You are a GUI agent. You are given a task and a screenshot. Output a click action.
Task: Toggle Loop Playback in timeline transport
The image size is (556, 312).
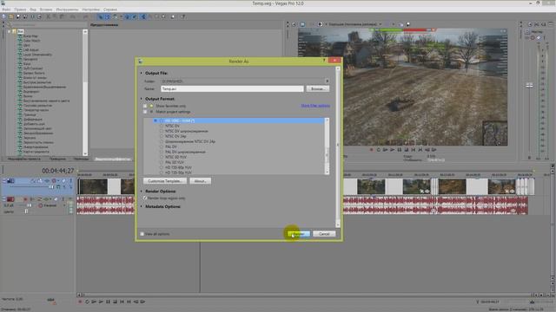87,302
